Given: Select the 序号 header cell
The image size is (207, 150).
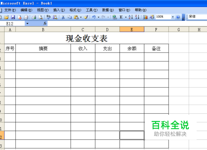Looking at the screenshot, I should point(10,48).
